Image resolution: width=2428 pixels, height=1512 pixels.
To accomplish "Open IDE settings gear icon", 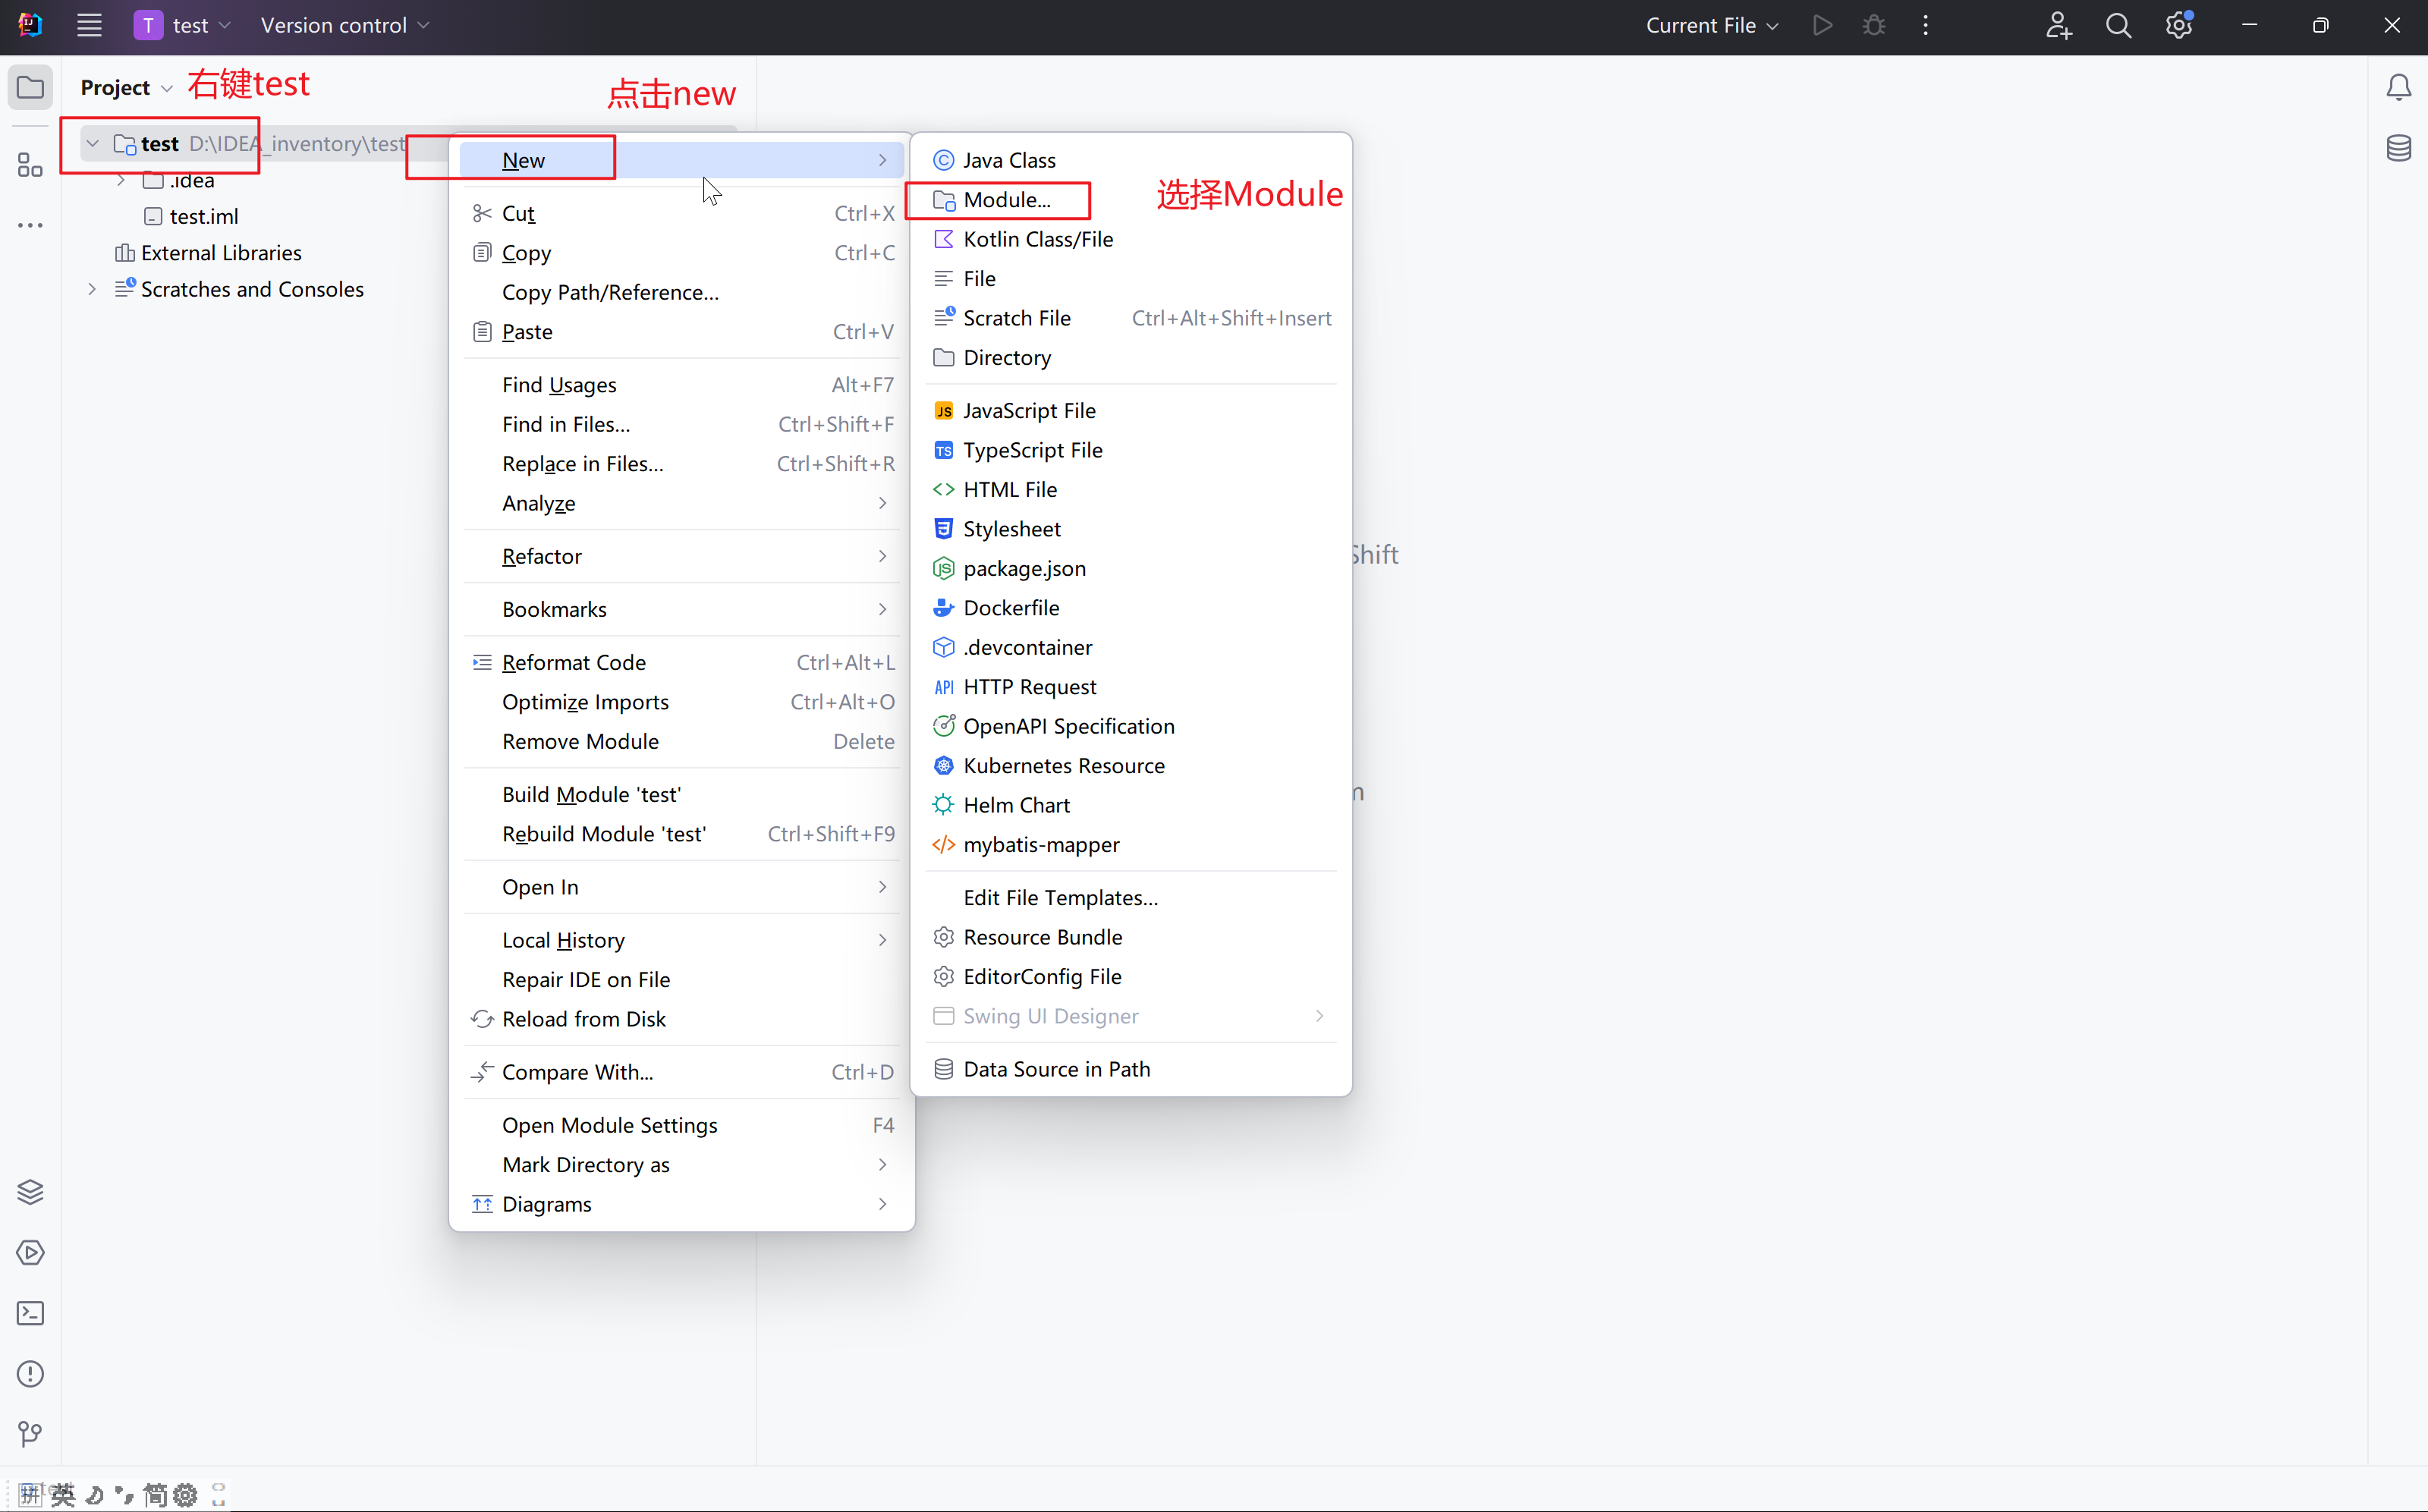I will click(2178, 26).
